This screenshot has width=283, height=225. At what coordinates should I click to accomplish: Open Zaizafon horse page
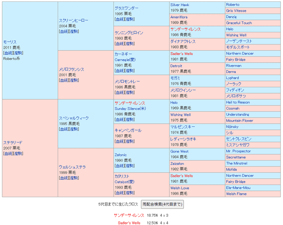pyautogui.click(x=177, y=164)
